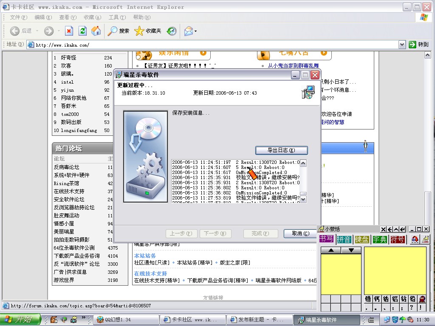Go to the IE Home page icon
Image resolution: width=435 pixels, height=326 pixels.
pyautogui.click(x=96, y=31)
